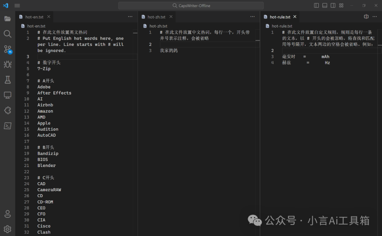Image resolution: width=382 pixels, height=236 pixels.
Task: Click the hot-zh.txt breadcrumb below the tabs
Action: pos(158,26)
